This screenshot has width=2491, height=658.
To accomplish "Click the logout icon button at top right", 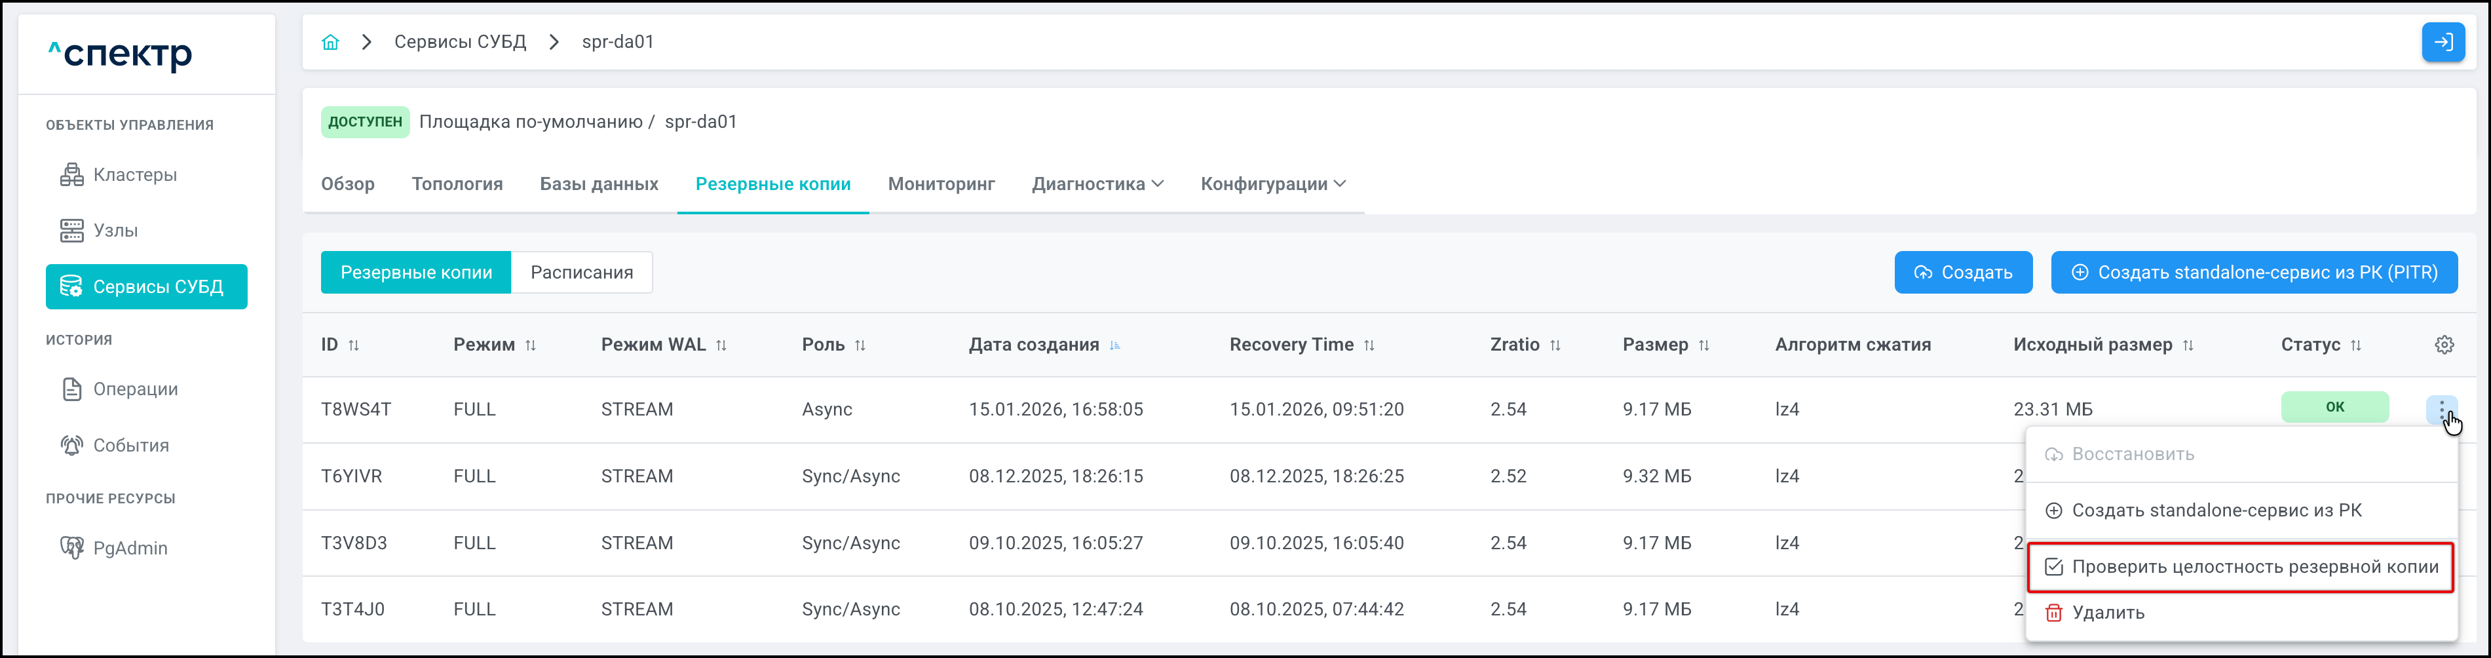I will 2443,41.
